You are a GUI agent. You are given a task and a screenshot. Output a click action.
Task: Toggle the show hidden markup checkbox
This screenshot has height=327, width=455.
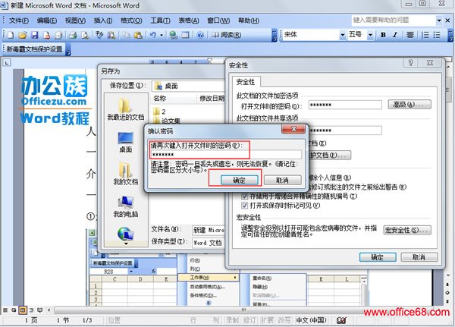pyautogui.click(x=244, y=206)
